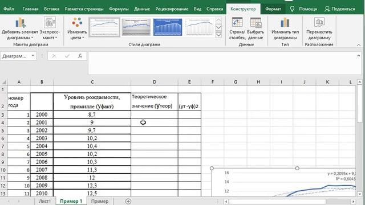
Task: Click cell with value 8,7
Action: click(x=92, y=114)
